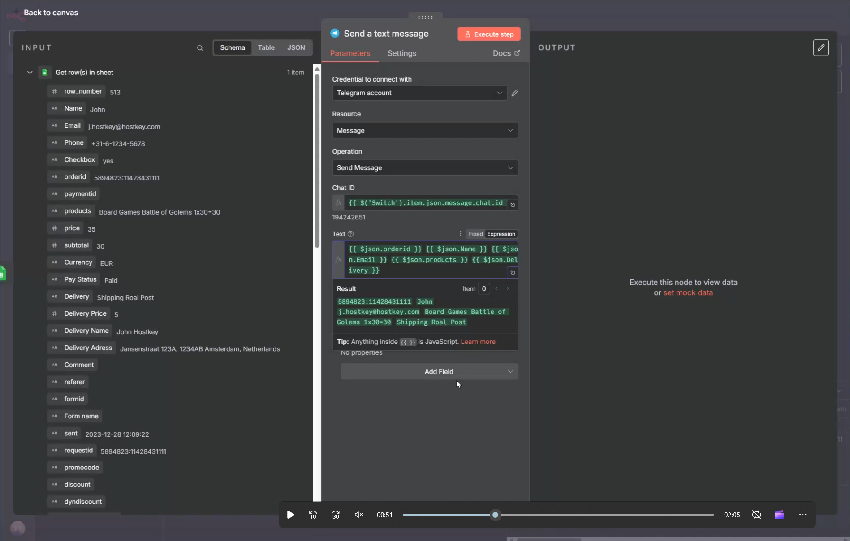Switch to the Settings tab
Screen dimensions: 850x541
tap(401, 53)
